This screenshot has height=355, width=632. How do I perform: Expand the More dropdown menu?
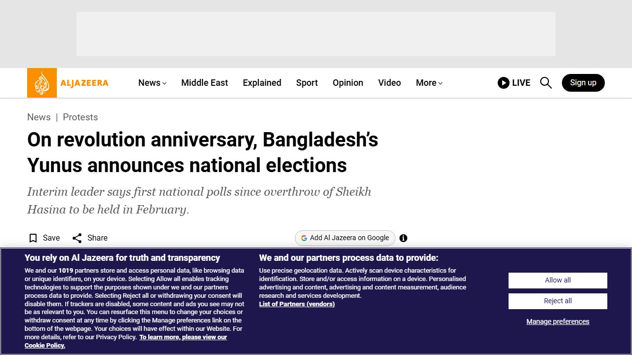coord(429,83)
